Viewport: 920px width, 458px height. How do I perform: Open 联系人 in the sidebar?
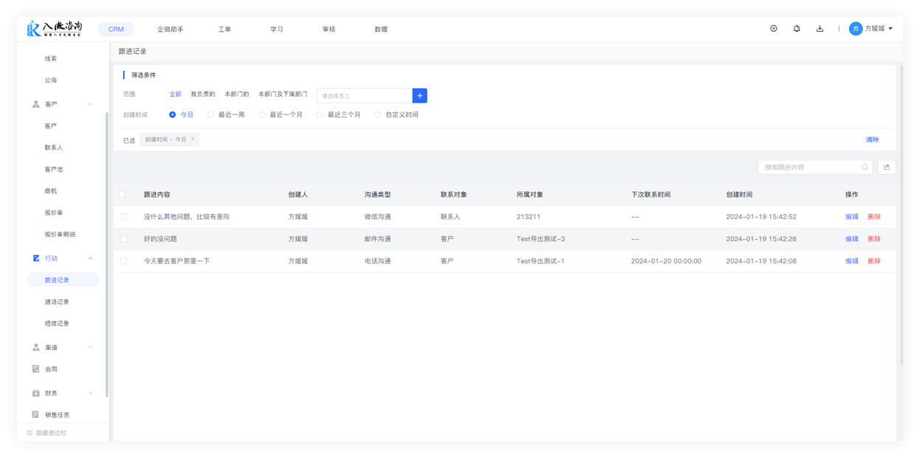(54, 148)
